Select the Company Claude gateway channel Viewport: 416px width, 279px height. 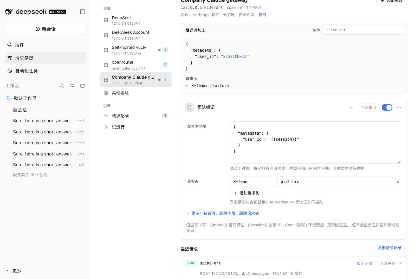(136, 80)
